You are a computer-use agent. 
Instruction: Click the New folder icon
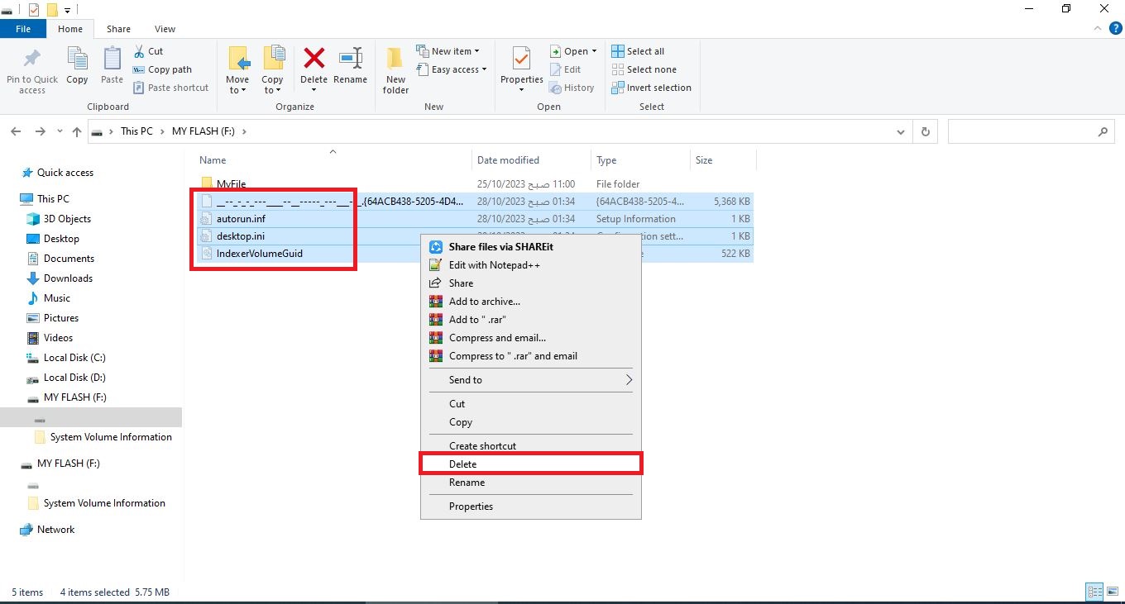click(395, 59)
